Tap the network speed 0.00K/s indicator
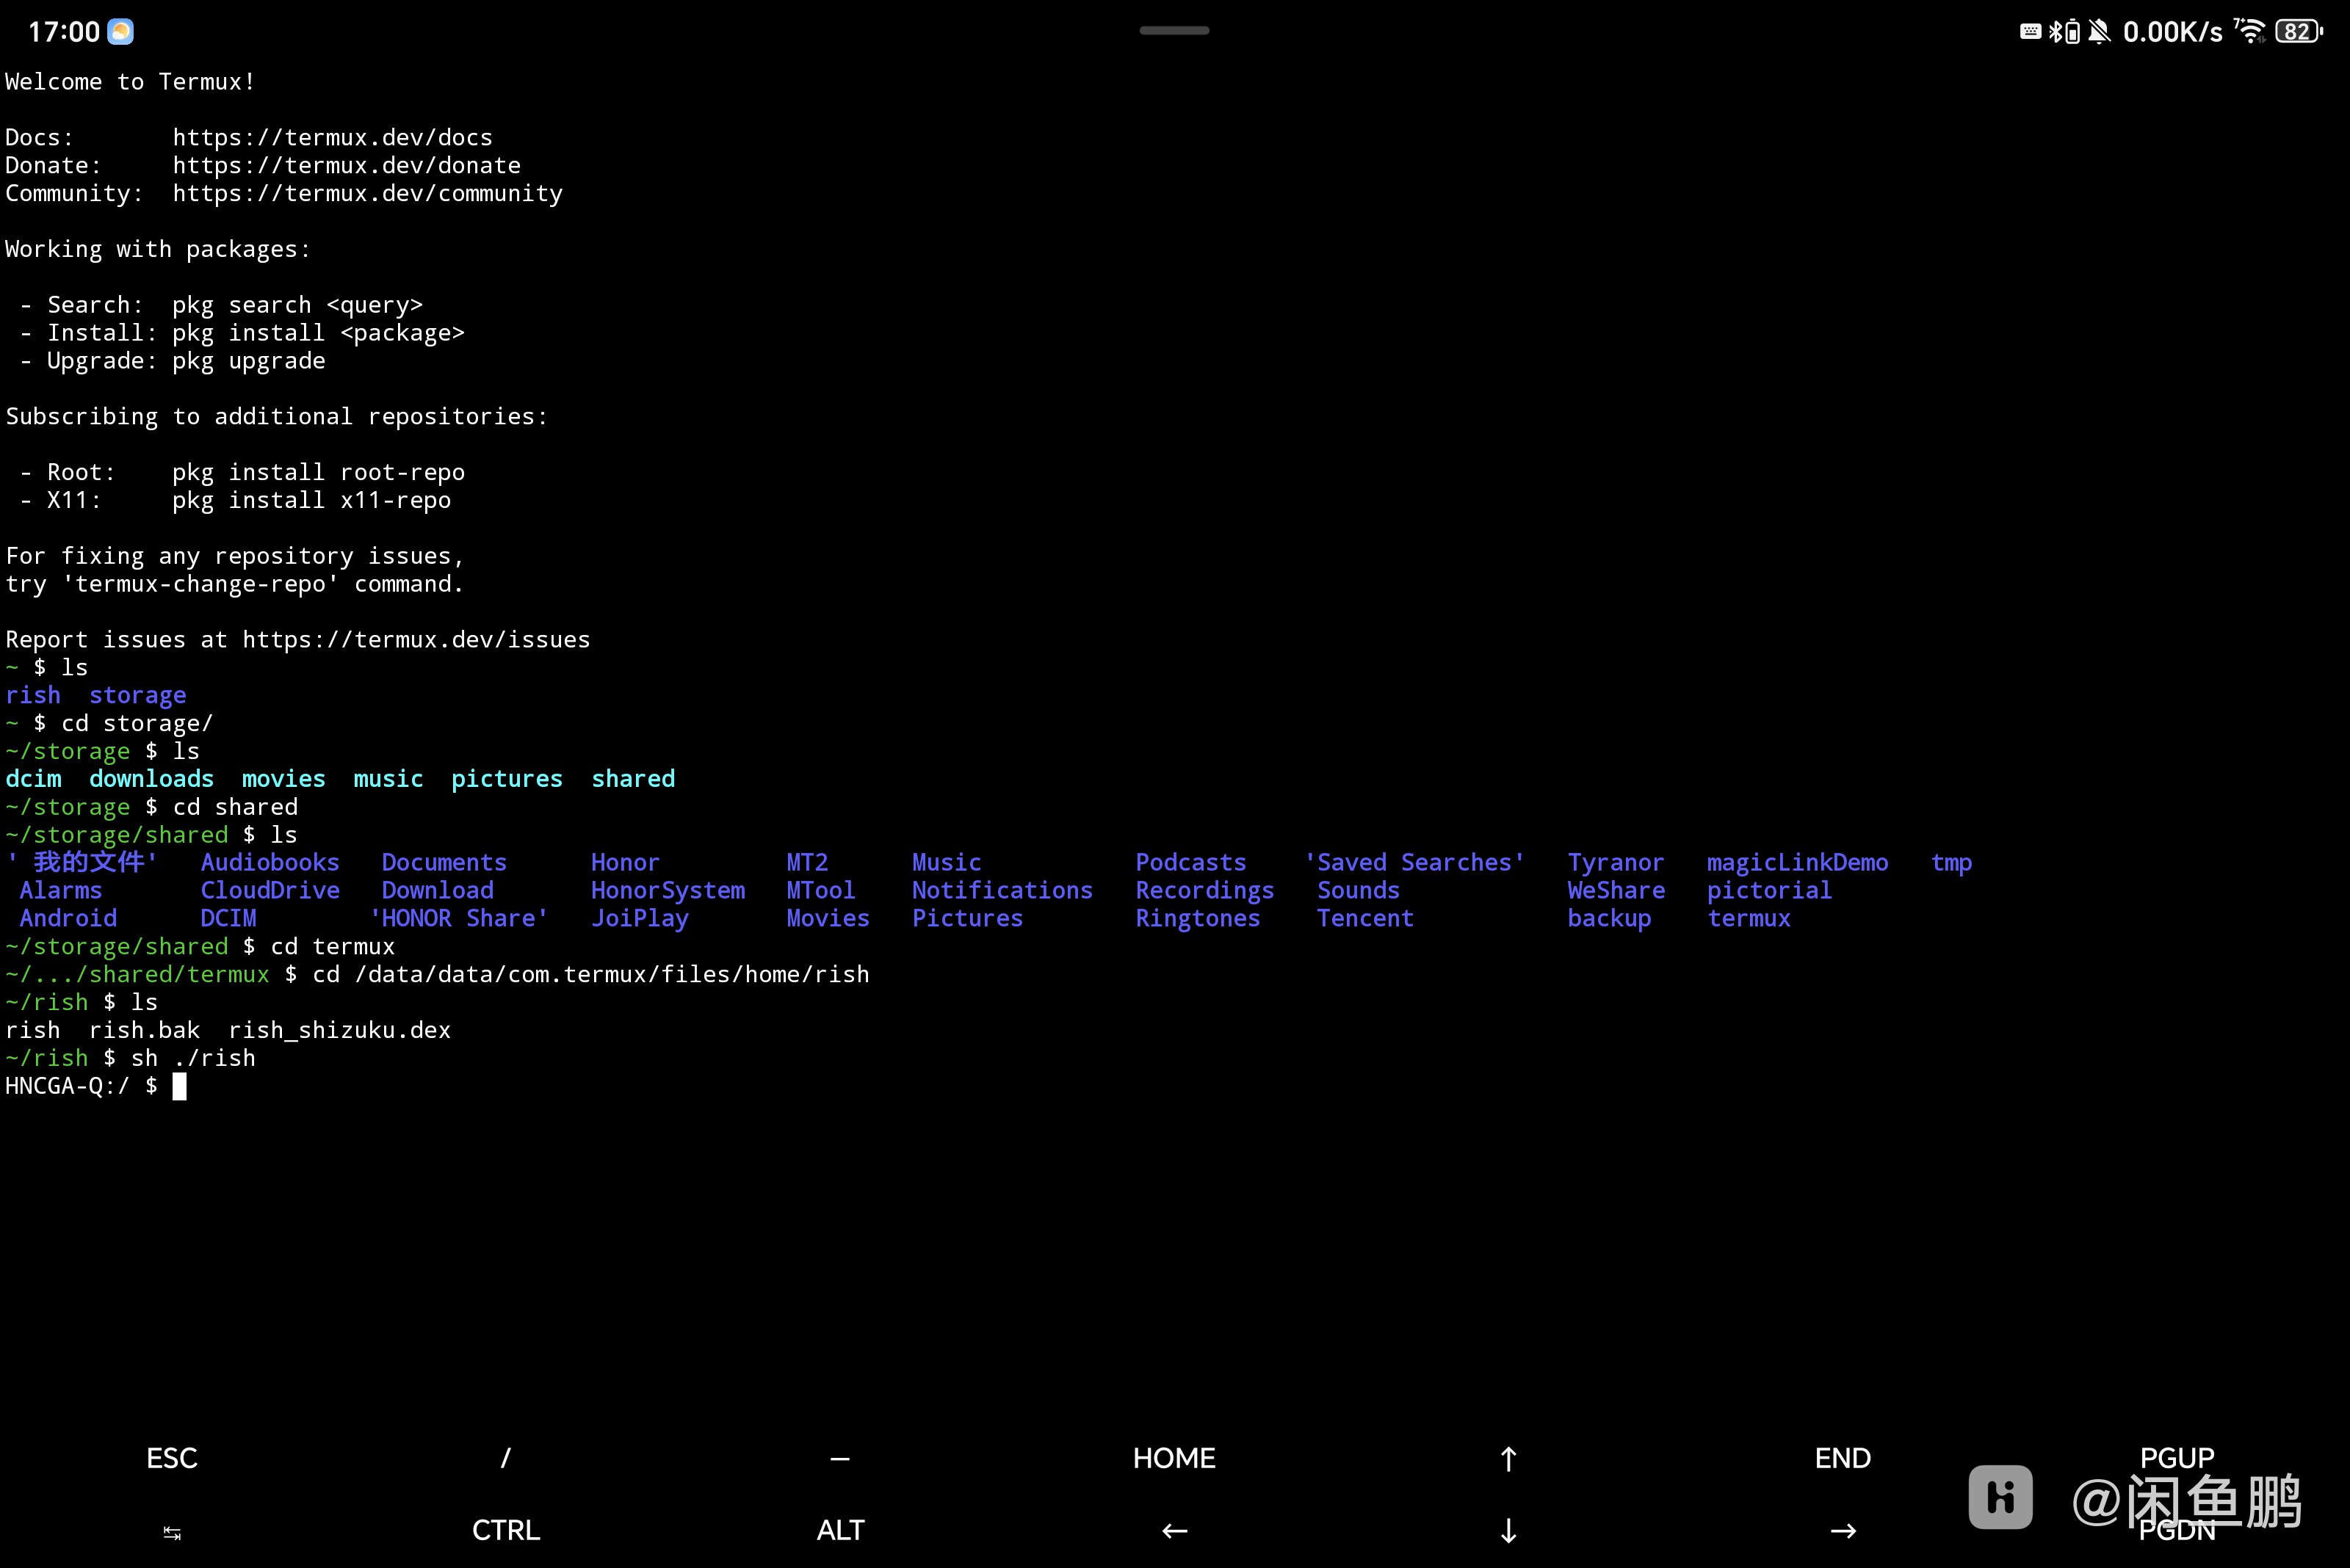Screen dimensions: 2350x1568 tap(2173, 32)
